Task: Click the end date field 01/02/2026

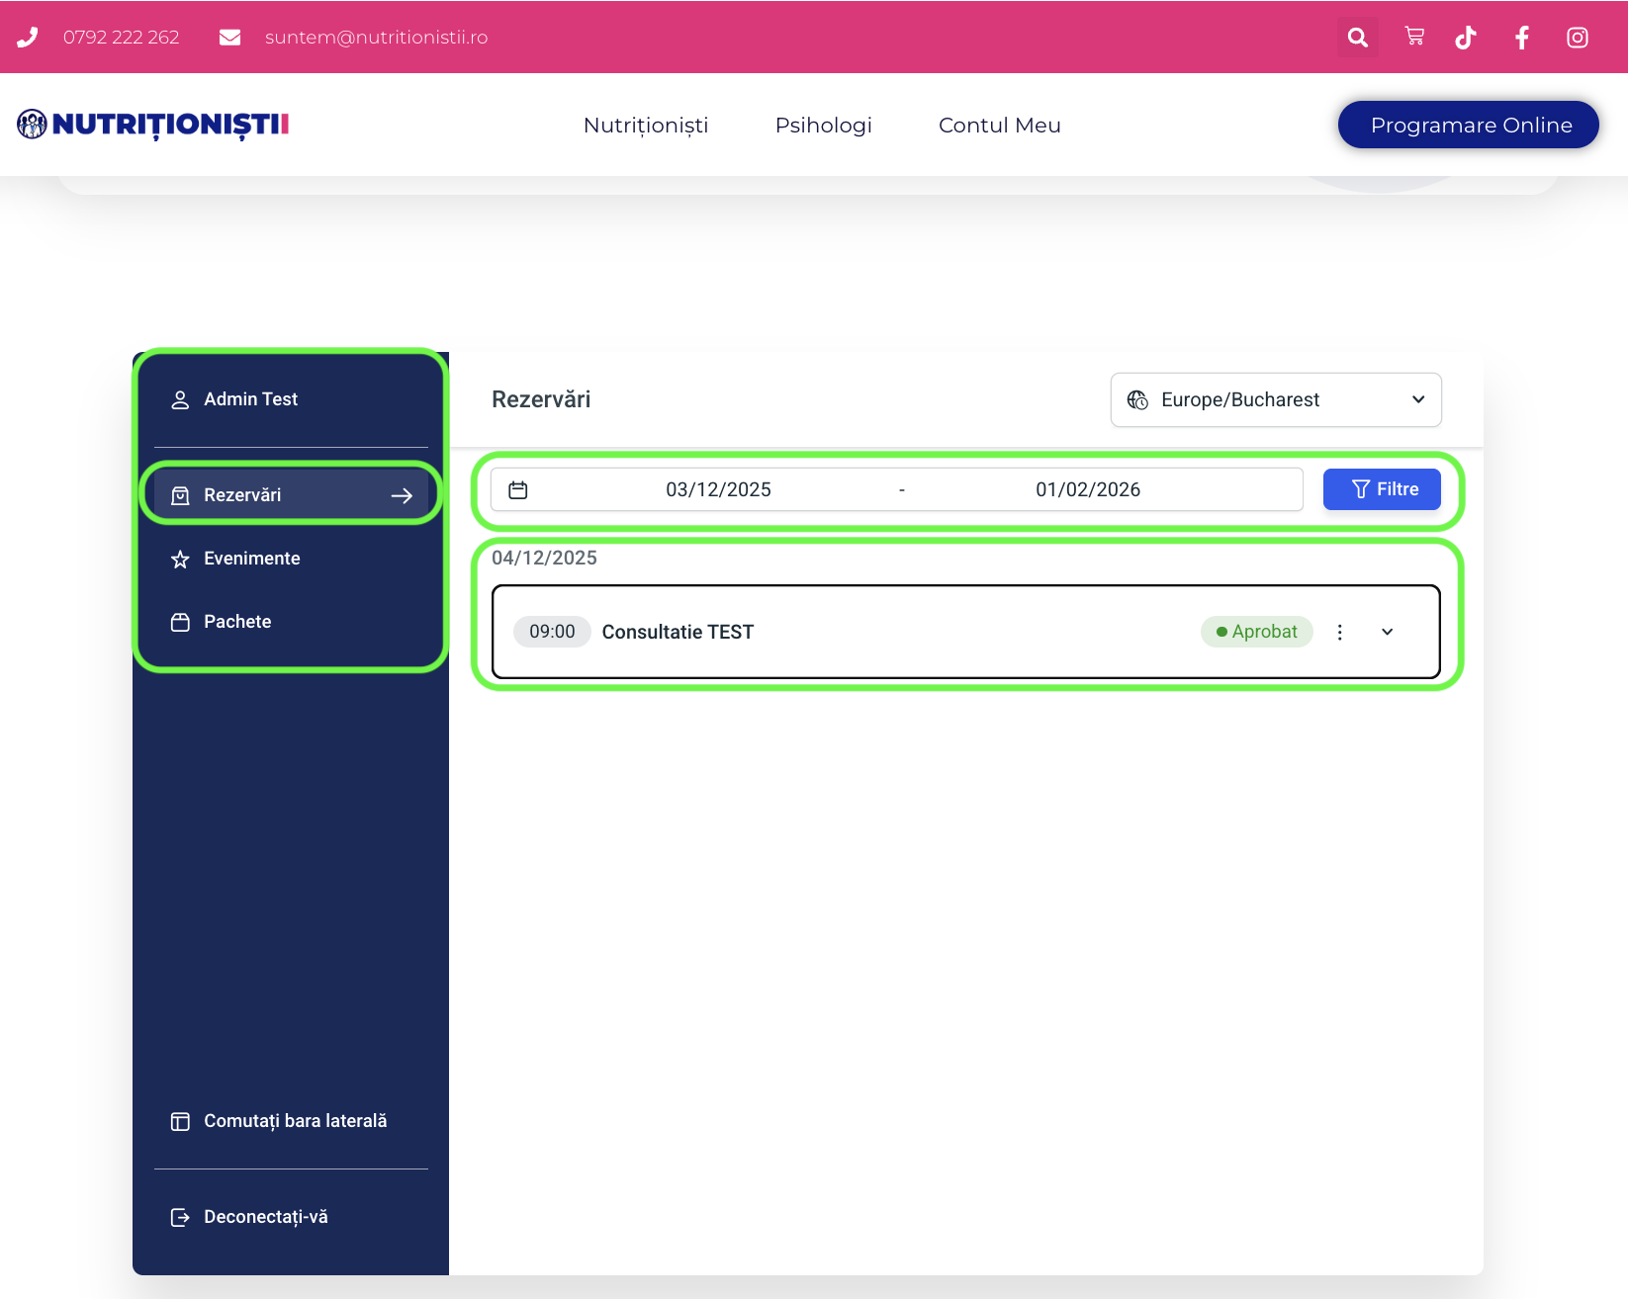Action: coord(1087,490)
